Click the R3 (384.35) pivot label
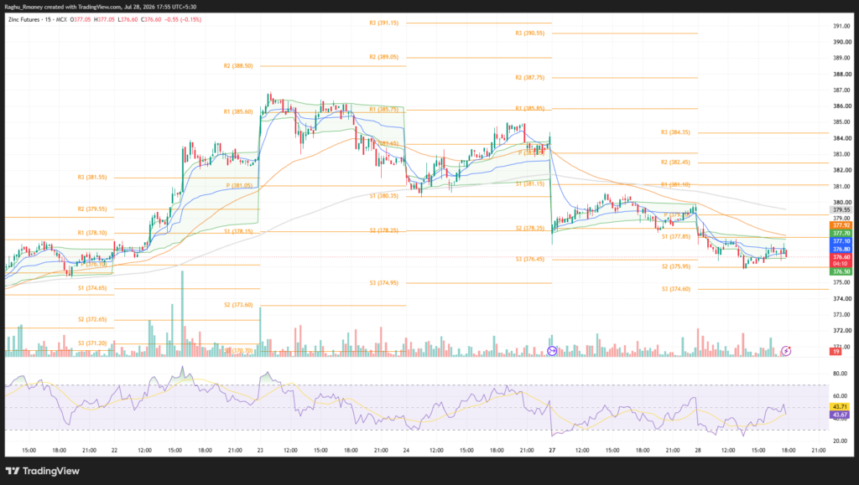 point(675,132)
